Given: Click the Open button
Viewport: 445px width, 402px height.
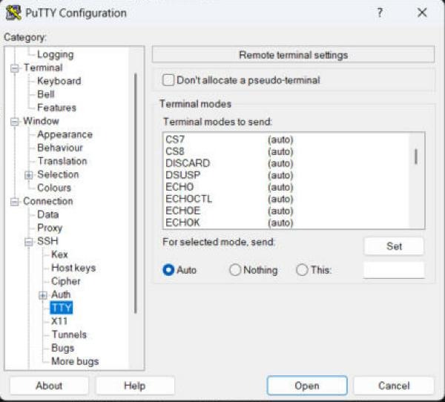Looking at the screenshot, I should click(x=307, y=386).
